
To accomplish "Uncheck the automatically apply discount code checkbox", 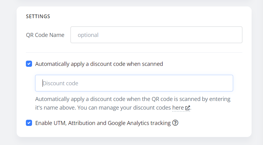I will (29, 64).
